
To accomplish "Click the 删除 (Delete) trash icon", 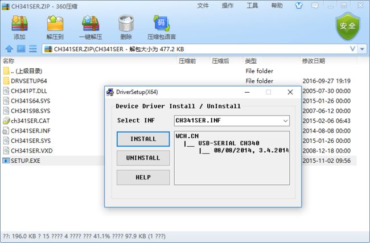I will tap(126, 23).
